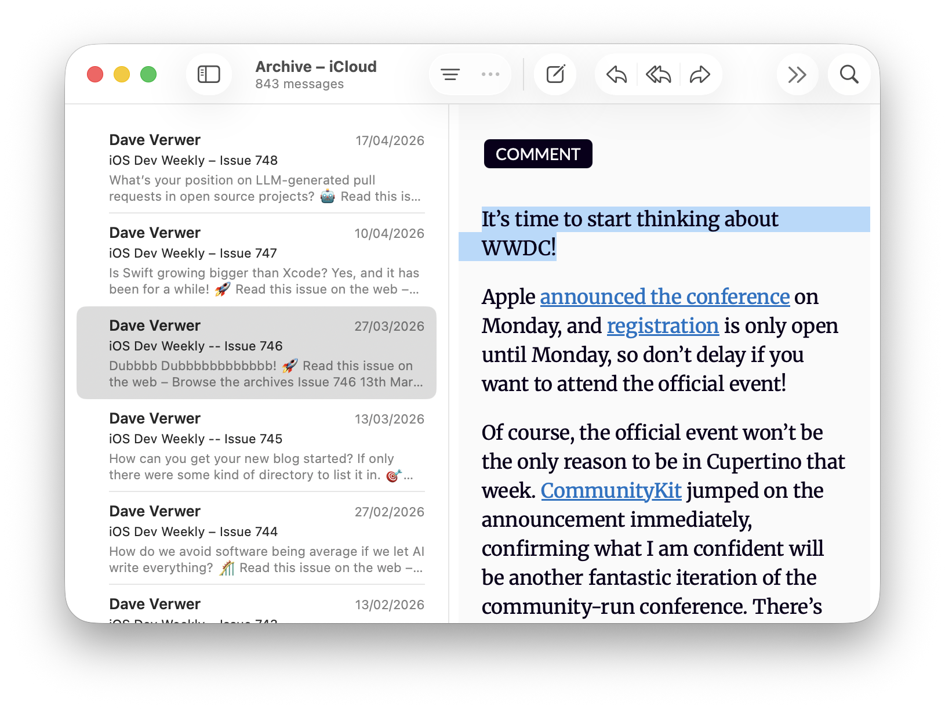Click the date 17/04/2026
The width and height of the screenshot is (945, 709).
click(x=390, y=140)
